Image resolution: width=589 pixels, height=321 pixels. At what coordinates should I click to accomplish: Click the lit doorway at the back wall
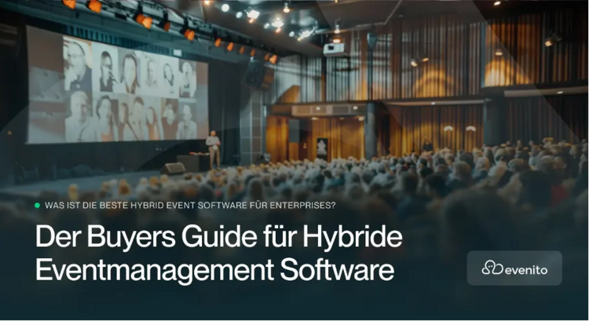click(322, 148)
